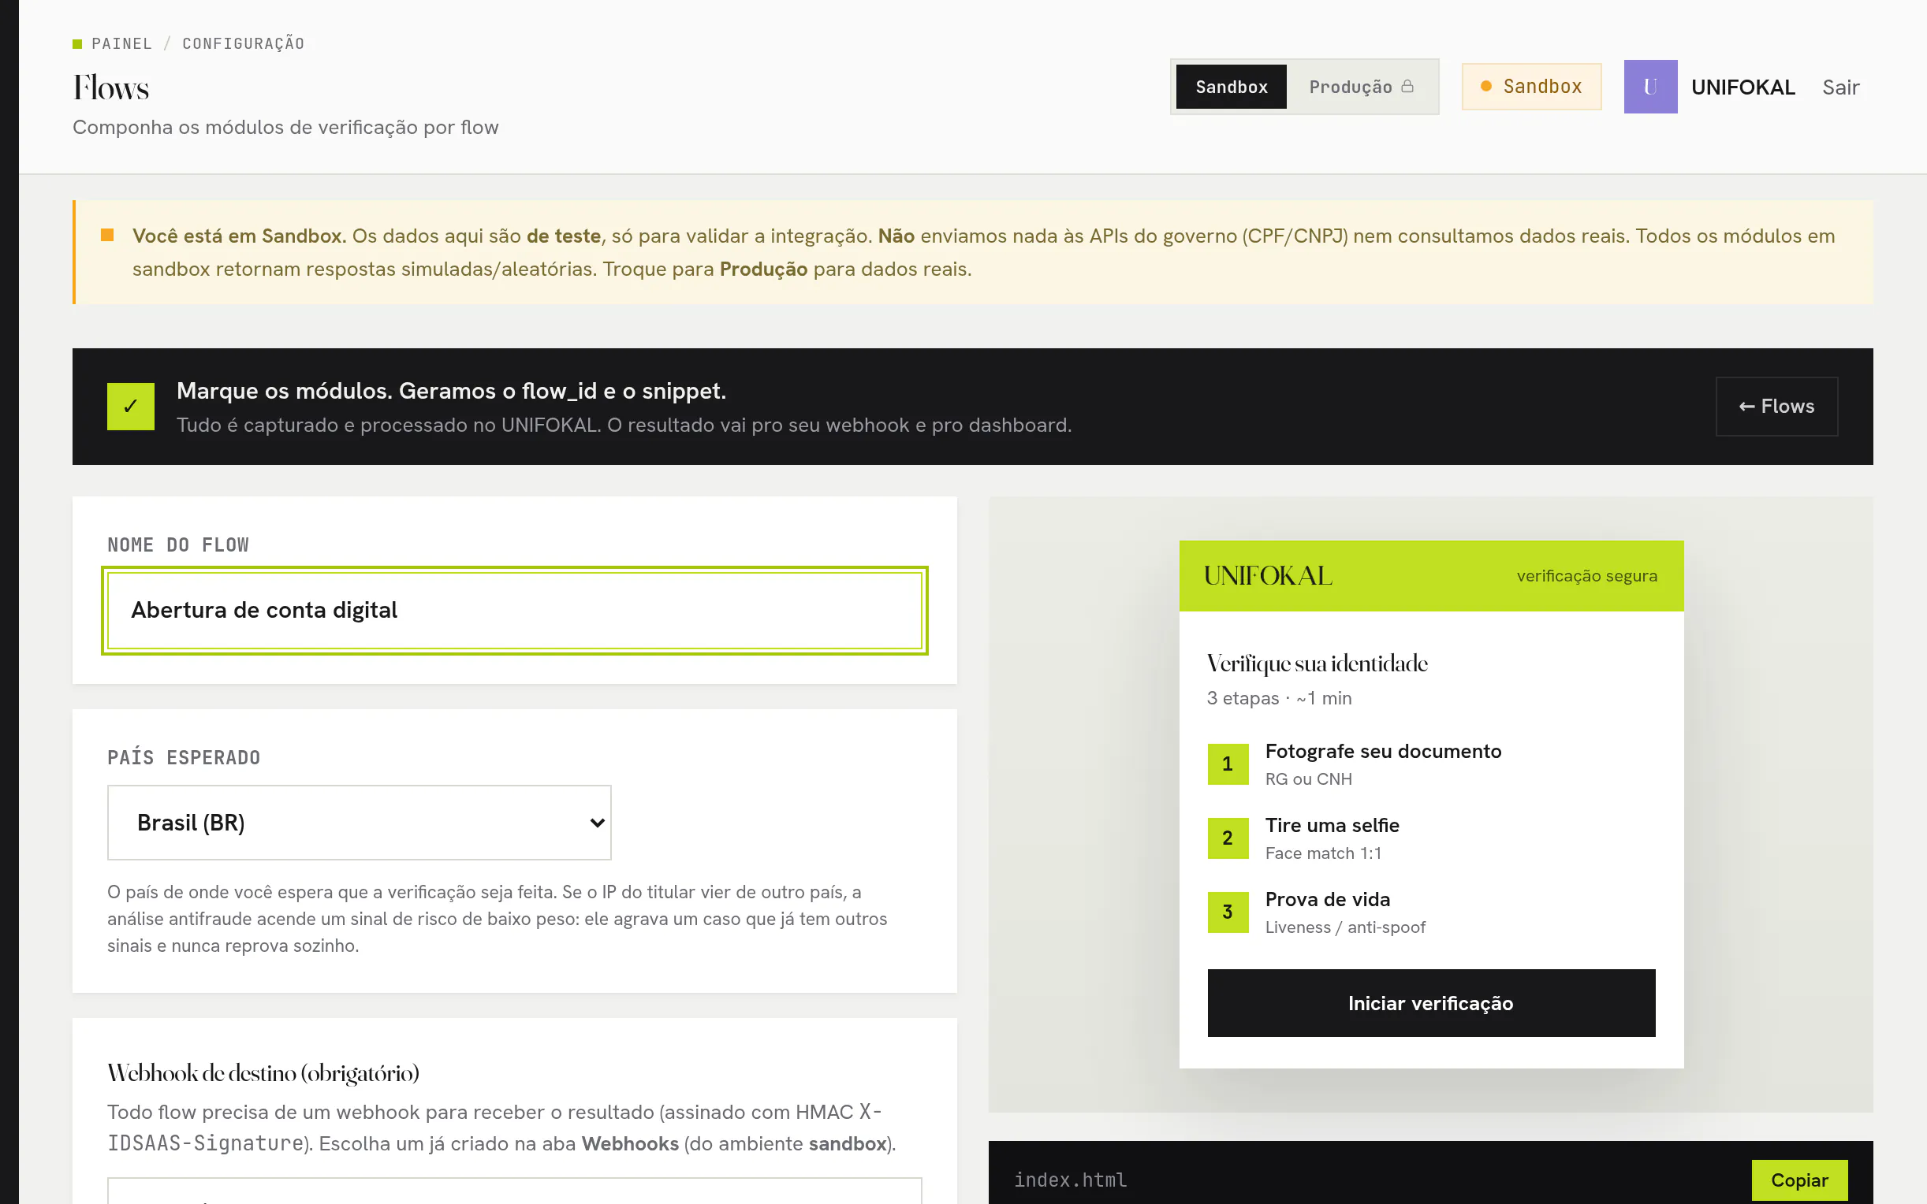Image resolution: width=1927 pixels, height=1204 pixels.
Task: Select the Fotografe seu documento step text
Action: (x=1383, y=751)
